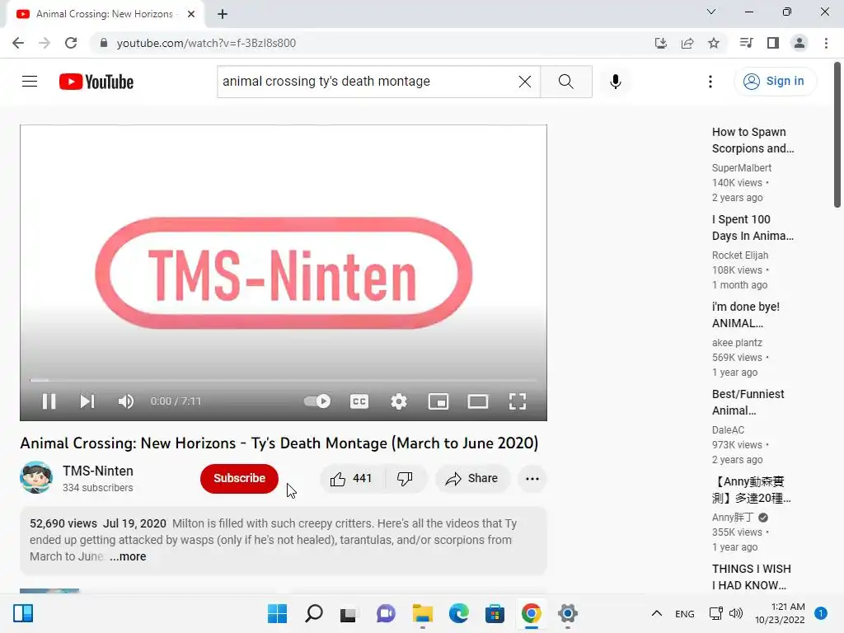
Task: Share this page from address bar
Action: click(x=687, y=43)
